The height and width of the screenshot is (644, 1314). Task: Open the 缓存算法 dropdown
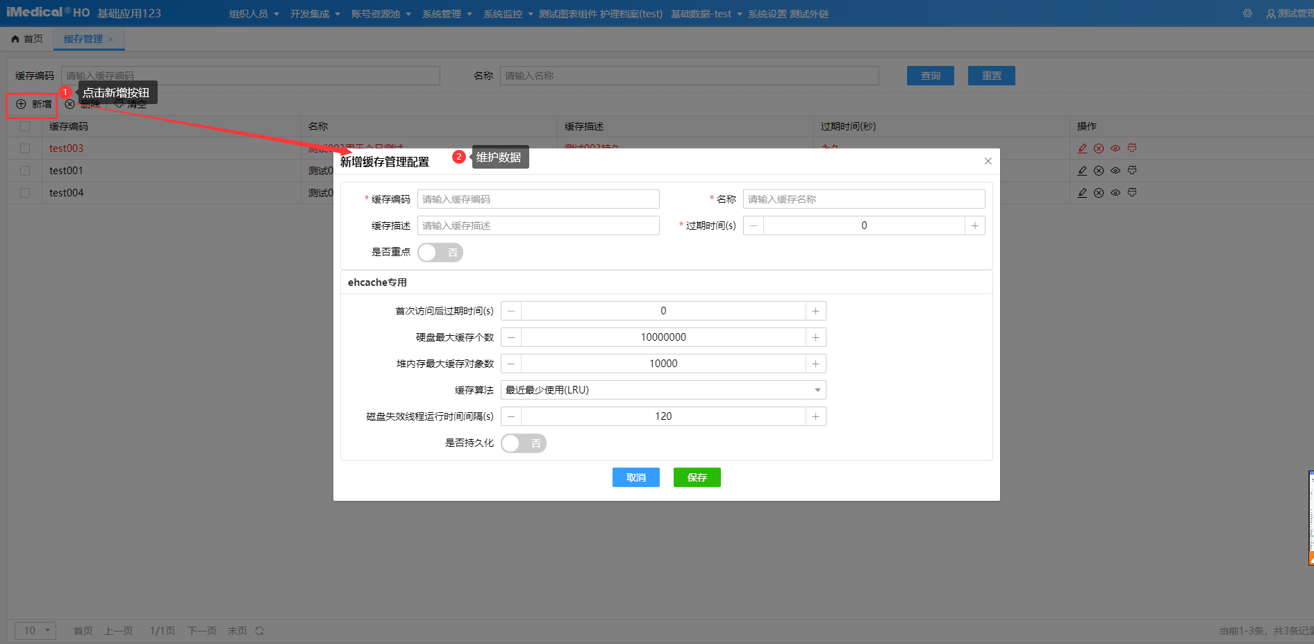coord(663,390)
